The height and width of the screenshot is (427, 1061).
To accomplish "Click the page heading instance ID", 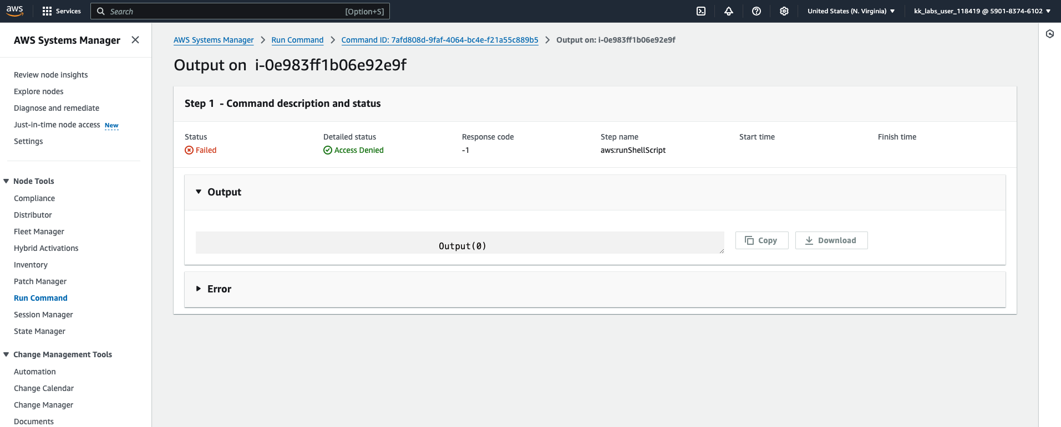I will (x=331, y=65).
